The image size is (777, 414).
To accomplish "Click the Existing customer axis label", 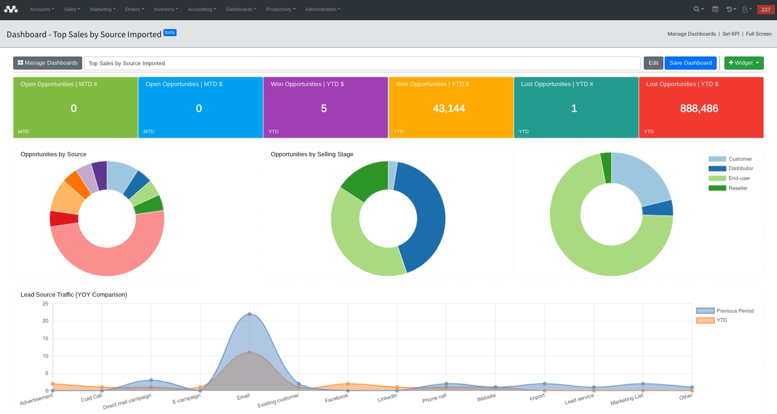I will click(279, 401).
